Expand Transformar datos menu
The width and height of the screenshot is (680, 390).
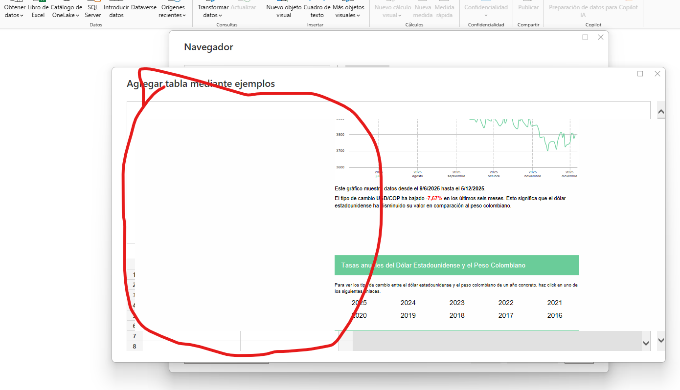pos(213,11)
